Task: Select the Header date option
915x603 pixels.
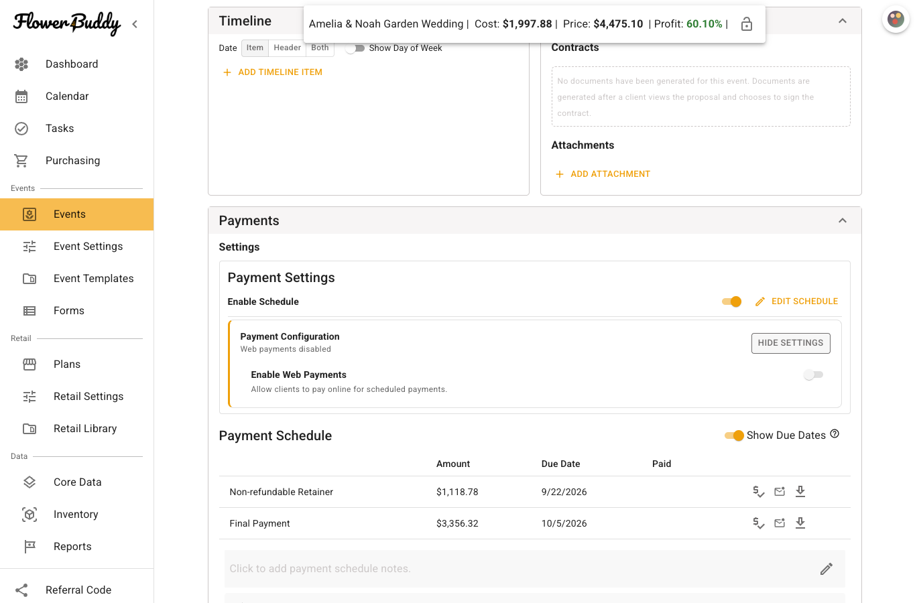Action: pyautogui.click(x=288, y=48)
